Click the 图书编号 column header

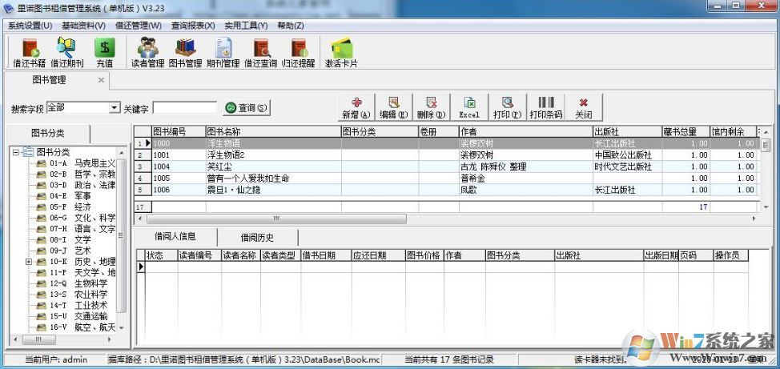point(179,132)
